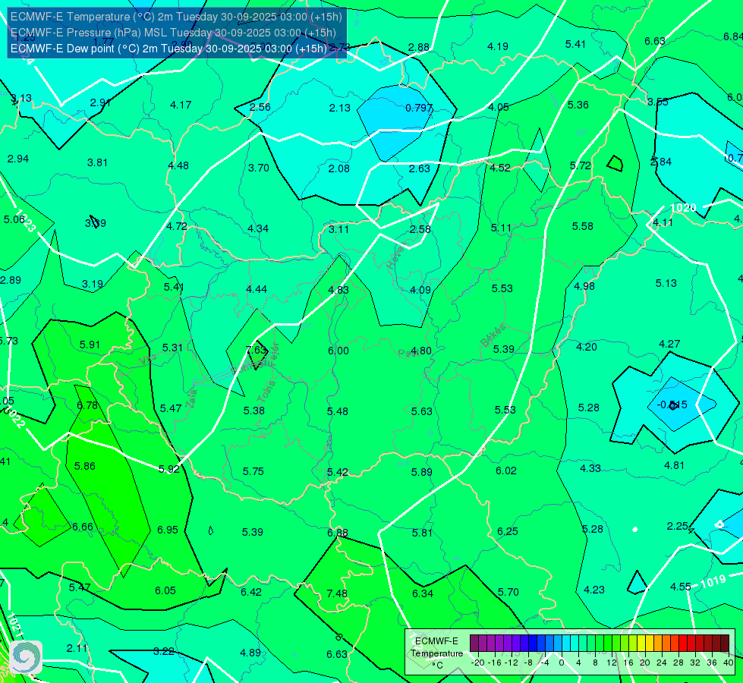Click the 2.63 temperature value
743x683 pixels.
coord(420,168)
